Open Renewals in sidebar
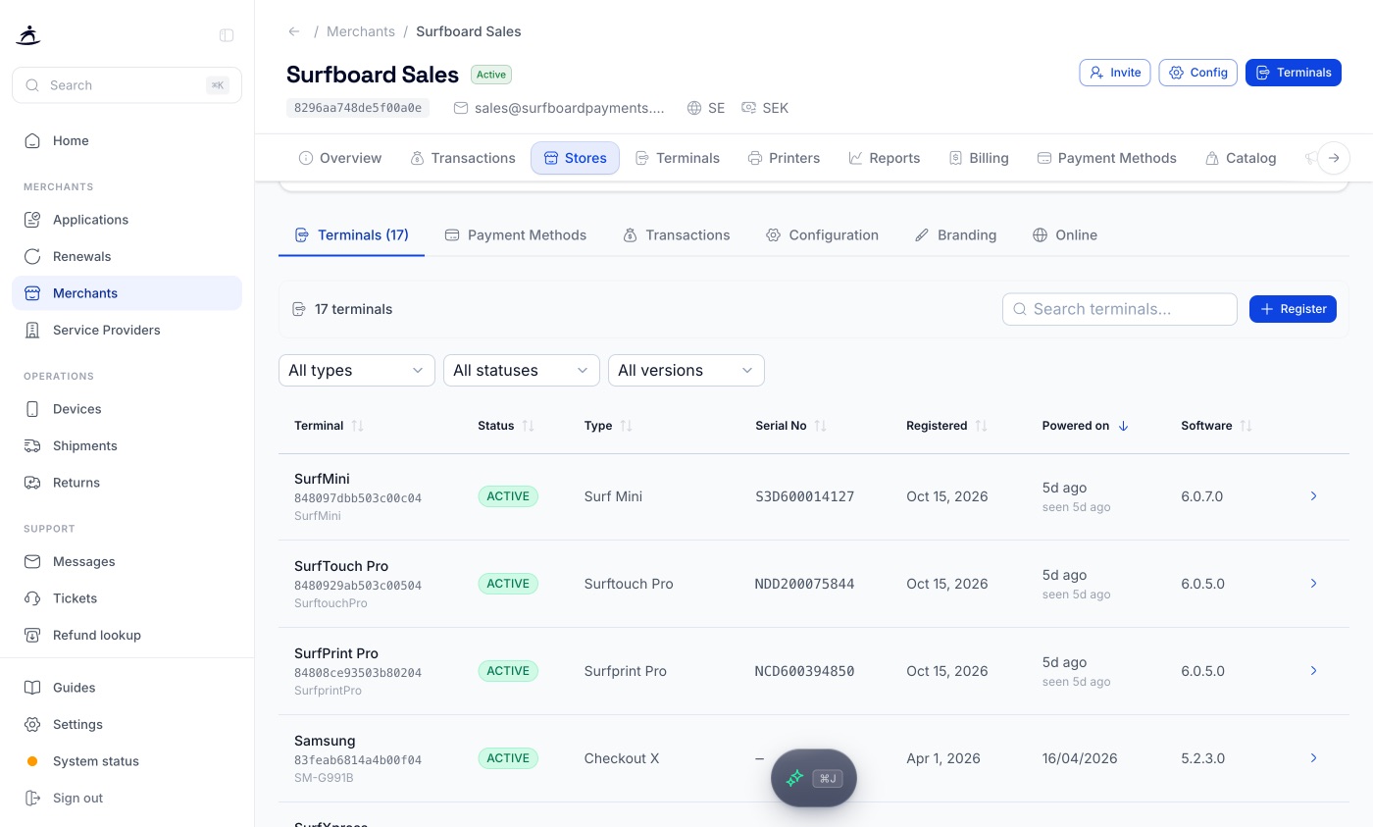Viewport: 1373px width, 827px height. click(127, 257)
